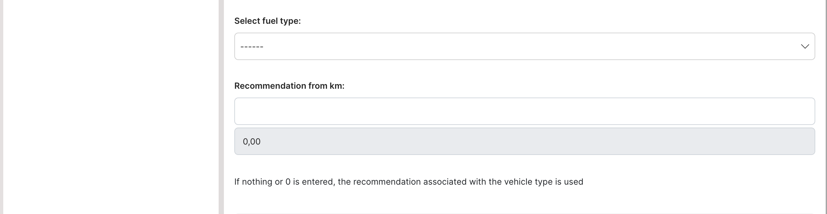Screen dimensions: 827x214
Task: Focus the Recommendation from km input field
Action: point(524,111)
